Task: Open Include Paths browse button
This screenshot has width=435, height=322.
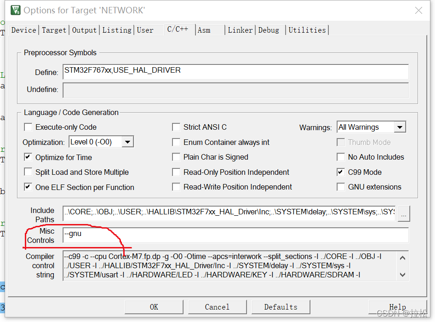Action: (404, 213)
